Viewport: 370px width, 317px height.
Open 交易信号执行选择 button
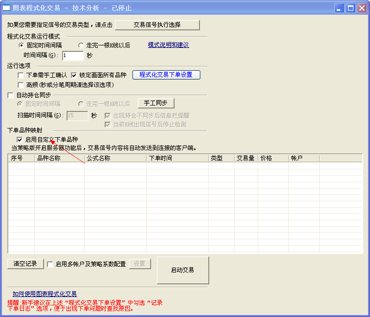coord(157,25)
